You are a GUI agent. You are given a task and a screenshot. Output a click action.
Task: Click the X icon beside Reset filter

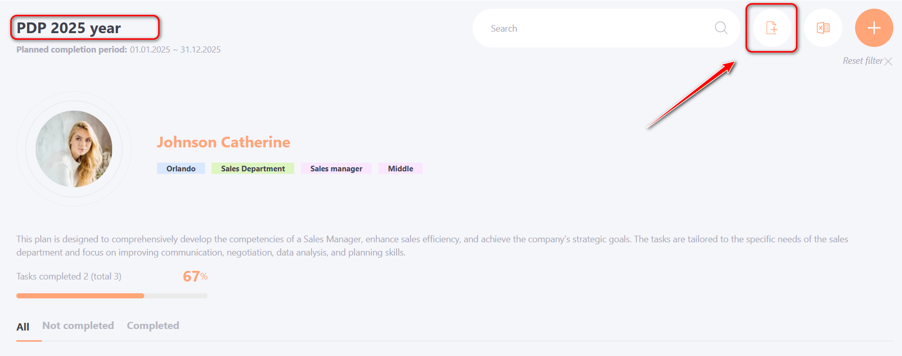point(888,61)
